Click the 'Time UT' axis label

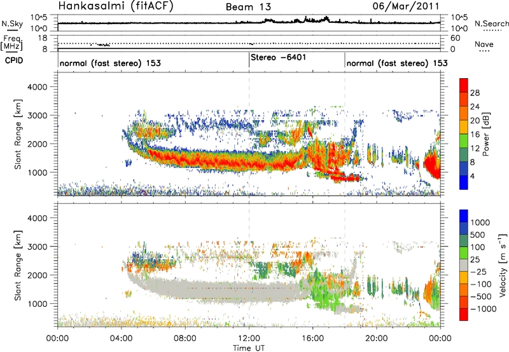(x=249, y=348)
